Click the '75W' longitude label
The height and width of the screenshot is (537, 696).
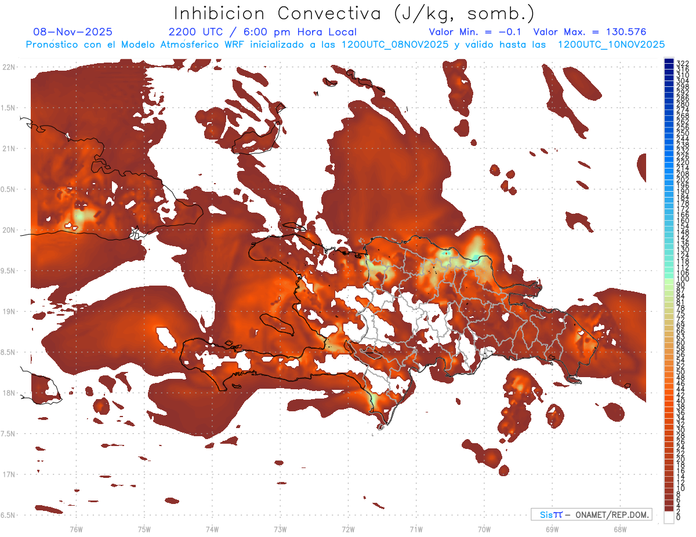click(144, 529)
